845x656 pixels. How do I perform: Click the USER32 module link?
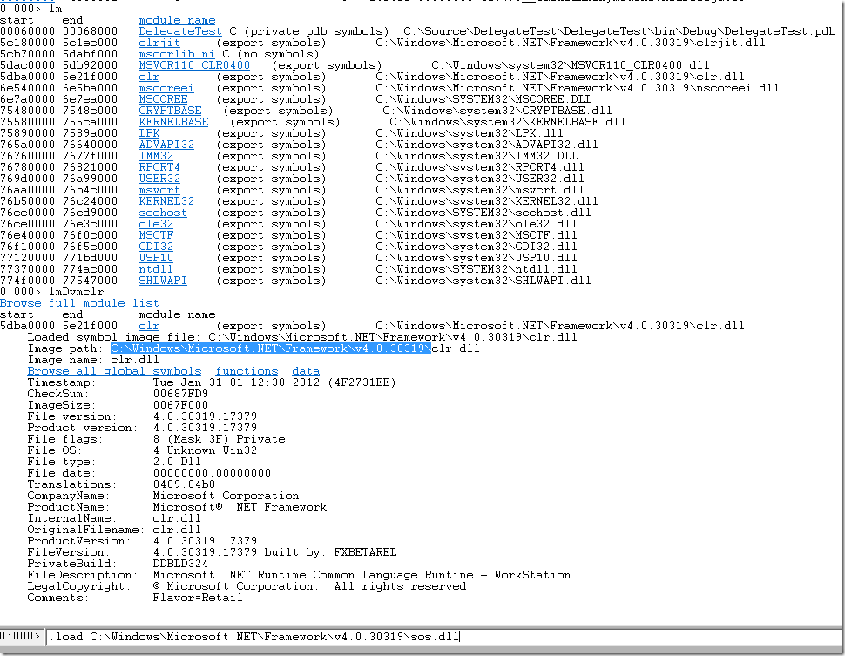tap(159, 179)
